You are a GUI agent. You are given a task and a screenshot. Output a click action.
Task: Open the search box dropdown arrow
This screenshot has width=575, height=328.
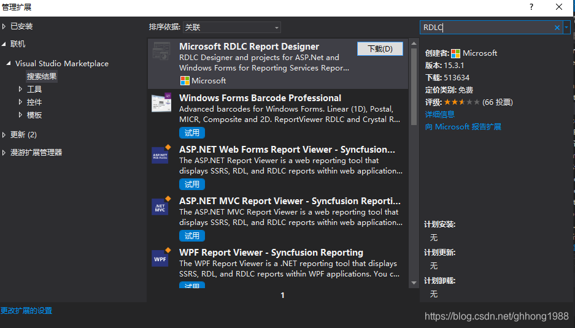point(566,28)
